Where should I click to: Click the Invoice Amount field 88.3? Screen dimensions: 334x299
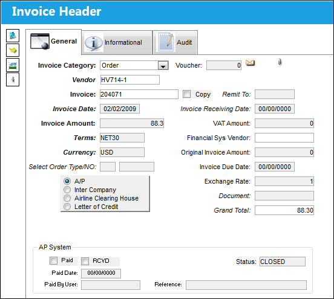tap(132, 123)
